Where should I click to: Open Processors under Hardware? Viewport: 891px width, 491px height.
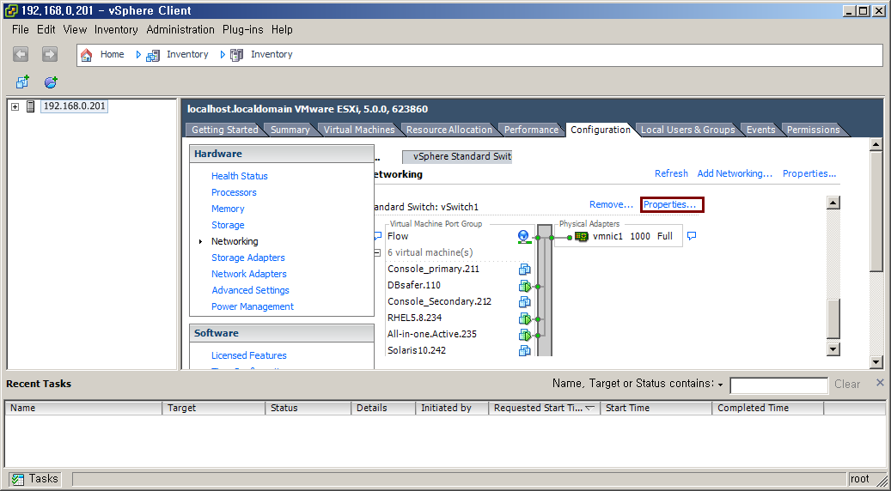[x=234, y=192]
